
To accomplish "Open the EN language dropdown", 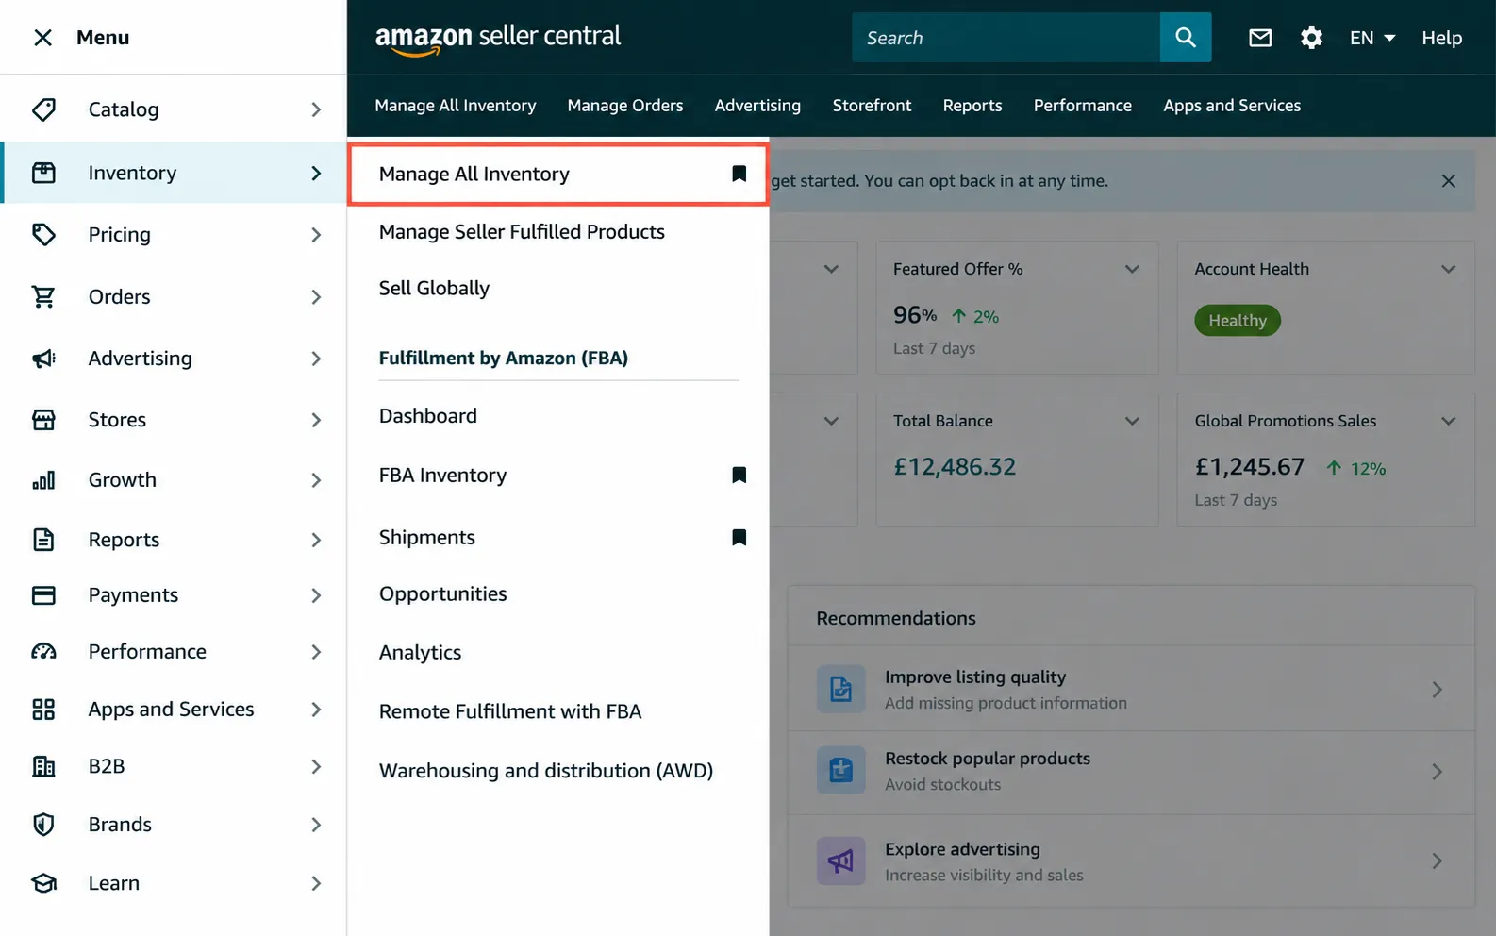I will point(1371,38).
